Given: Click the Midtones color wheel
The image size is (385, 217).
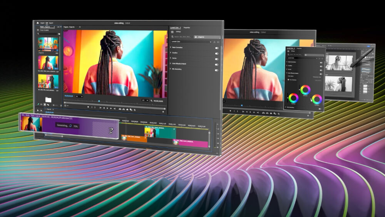Looking at the screenshot, I should (305, 90).
